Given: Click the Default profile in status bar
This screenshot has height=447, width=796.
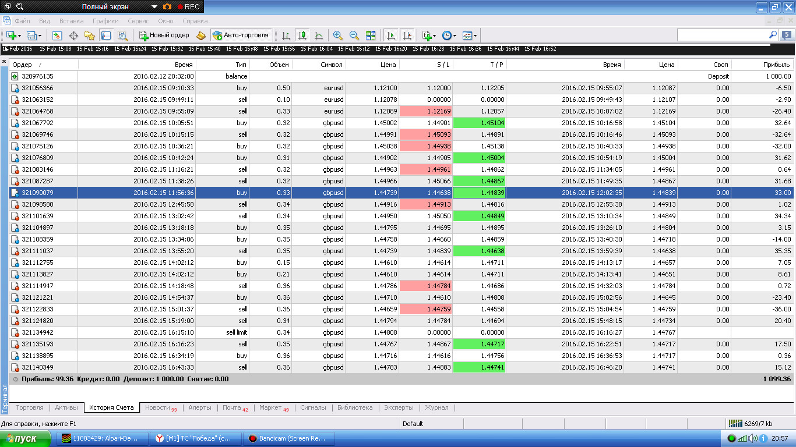Looking at the screenshot, I should [x=413, y=423].
